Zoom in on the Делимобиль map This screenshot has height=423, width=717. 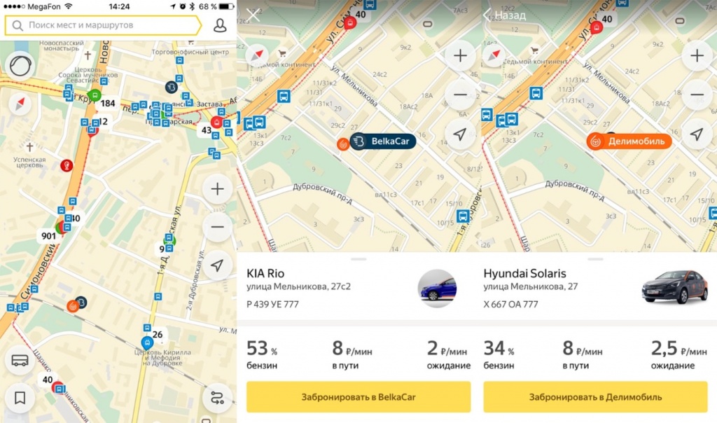697,56
